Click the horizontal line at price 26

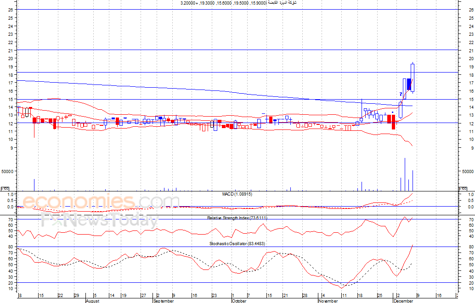230,9
